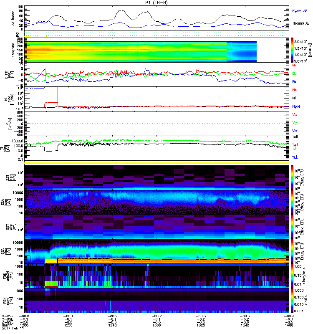Viewport: 313px width, 334px height.
Task: Select the "Themis AE" legend label
Action: click(x=300, y=23)
